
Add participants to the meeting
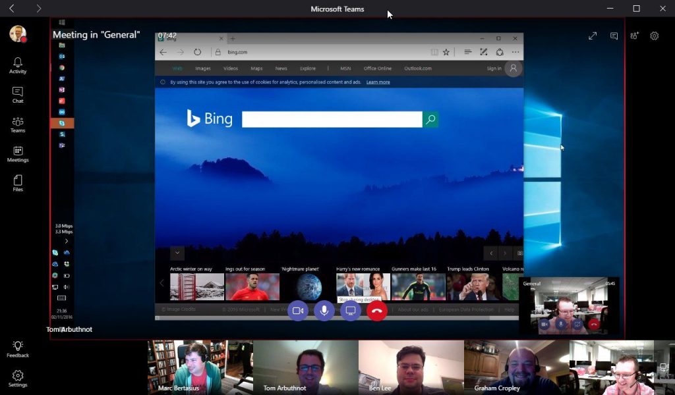tap(634, 36)
